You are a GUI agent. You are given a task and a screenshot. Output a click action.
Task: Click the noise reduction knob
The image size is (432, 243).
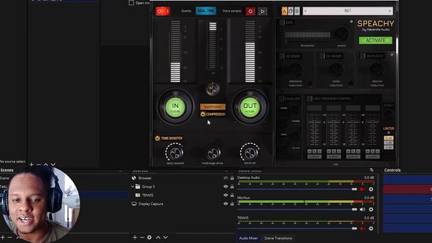(336, 70)
